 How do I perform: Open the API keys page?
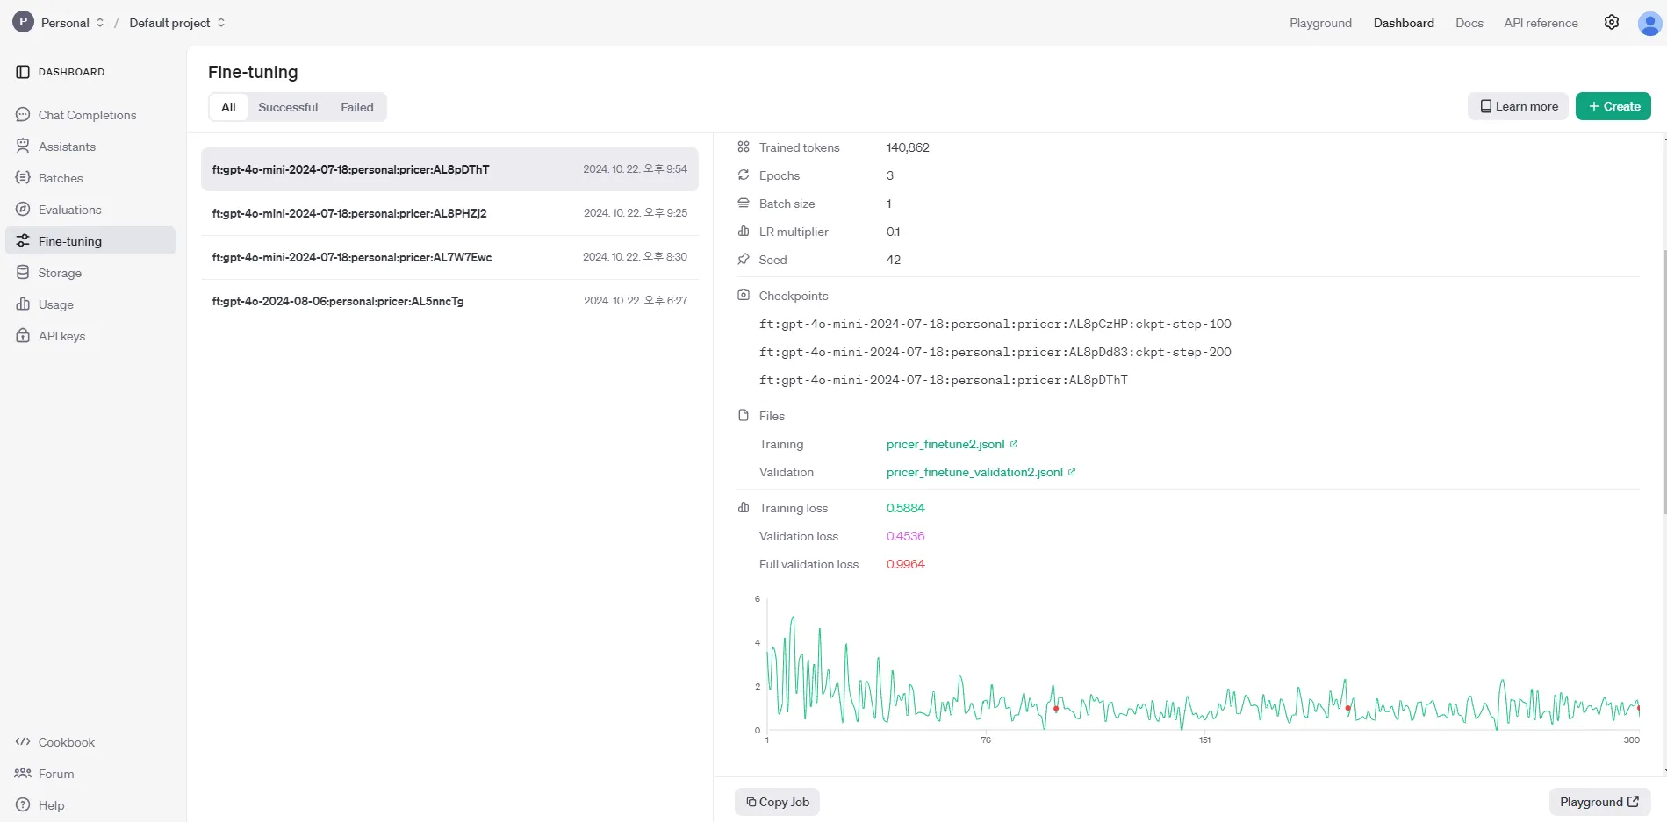(61, 336)
